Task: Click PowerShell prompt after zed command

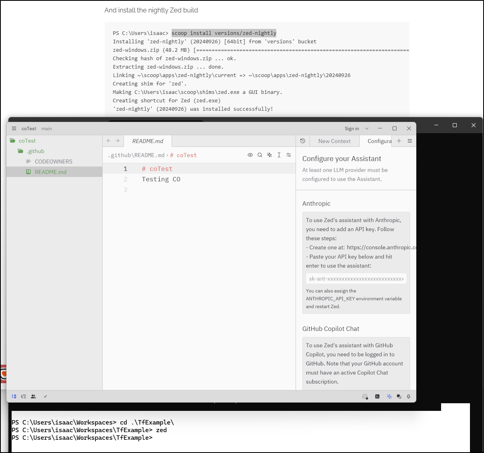Action: click(82, 438)
